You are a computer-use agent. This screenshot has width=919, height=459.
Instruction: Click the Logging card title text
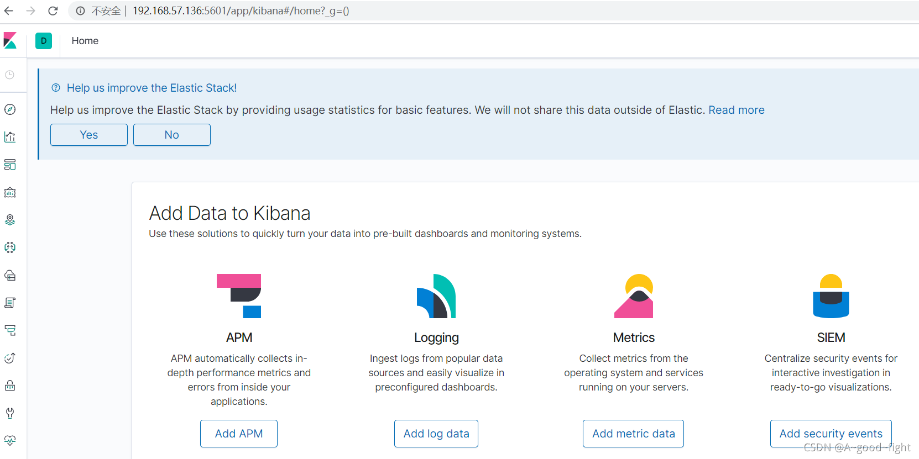(436, 337)
